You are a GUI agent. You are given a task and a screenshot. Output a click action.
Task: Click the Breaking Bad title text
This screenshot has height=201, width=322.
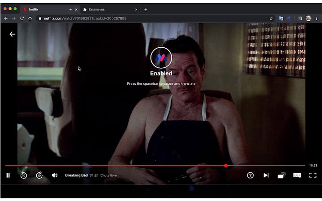point(76,175)
